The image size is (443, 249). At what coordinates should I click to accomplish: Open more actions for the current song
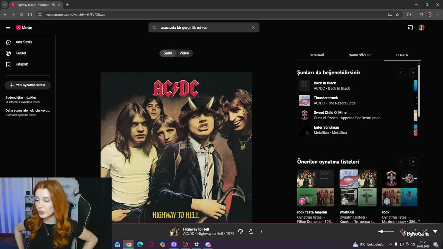(261, 232)
